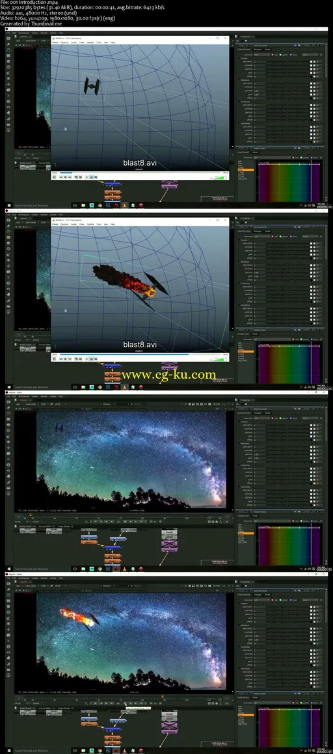Viewport: 333px width, 754px height.
Task: Toggle green channel checkbox in first frame
Action: coord(282,54)
